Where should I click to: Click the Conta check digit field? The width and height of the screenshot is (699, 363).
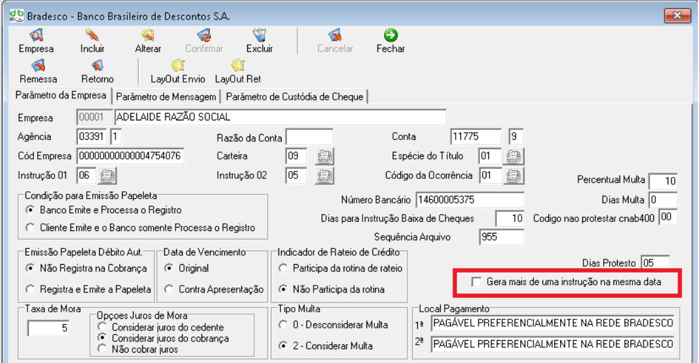point(516,136)
